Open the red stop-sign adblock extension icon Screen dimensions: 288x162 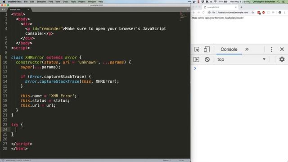pos(264,13)
